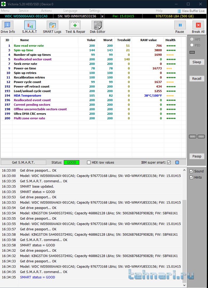The width and height of the screenshot is (208, 288).
Task: Click the Passp button
Action: click(197, 156)
